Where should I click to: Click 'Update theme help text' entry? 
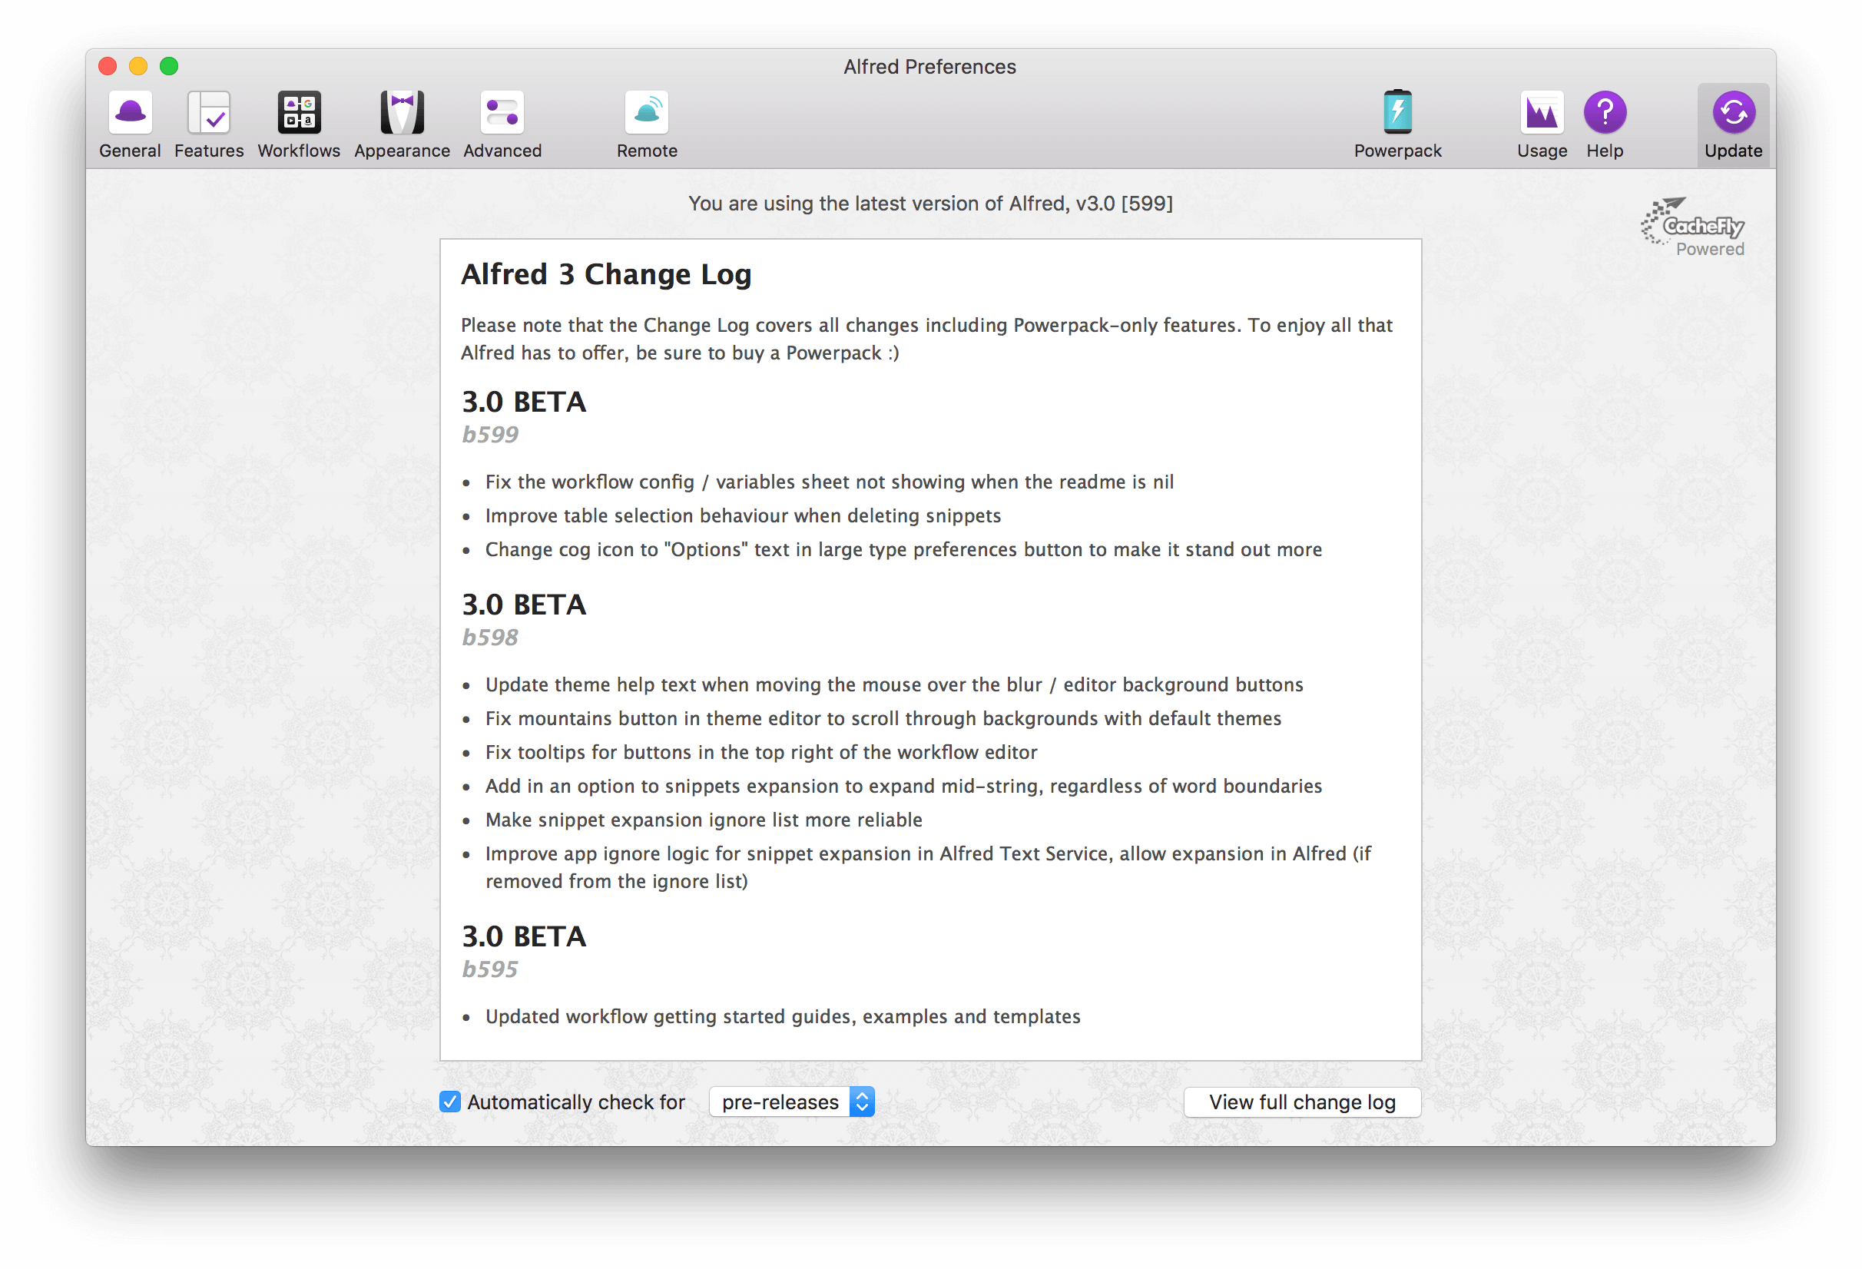[x=894, y=684]
